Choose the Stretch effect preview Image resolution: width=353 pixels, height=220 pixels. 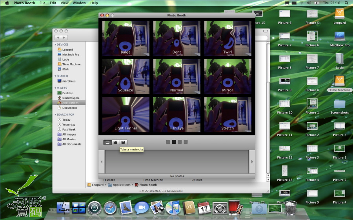click(227, 114)
